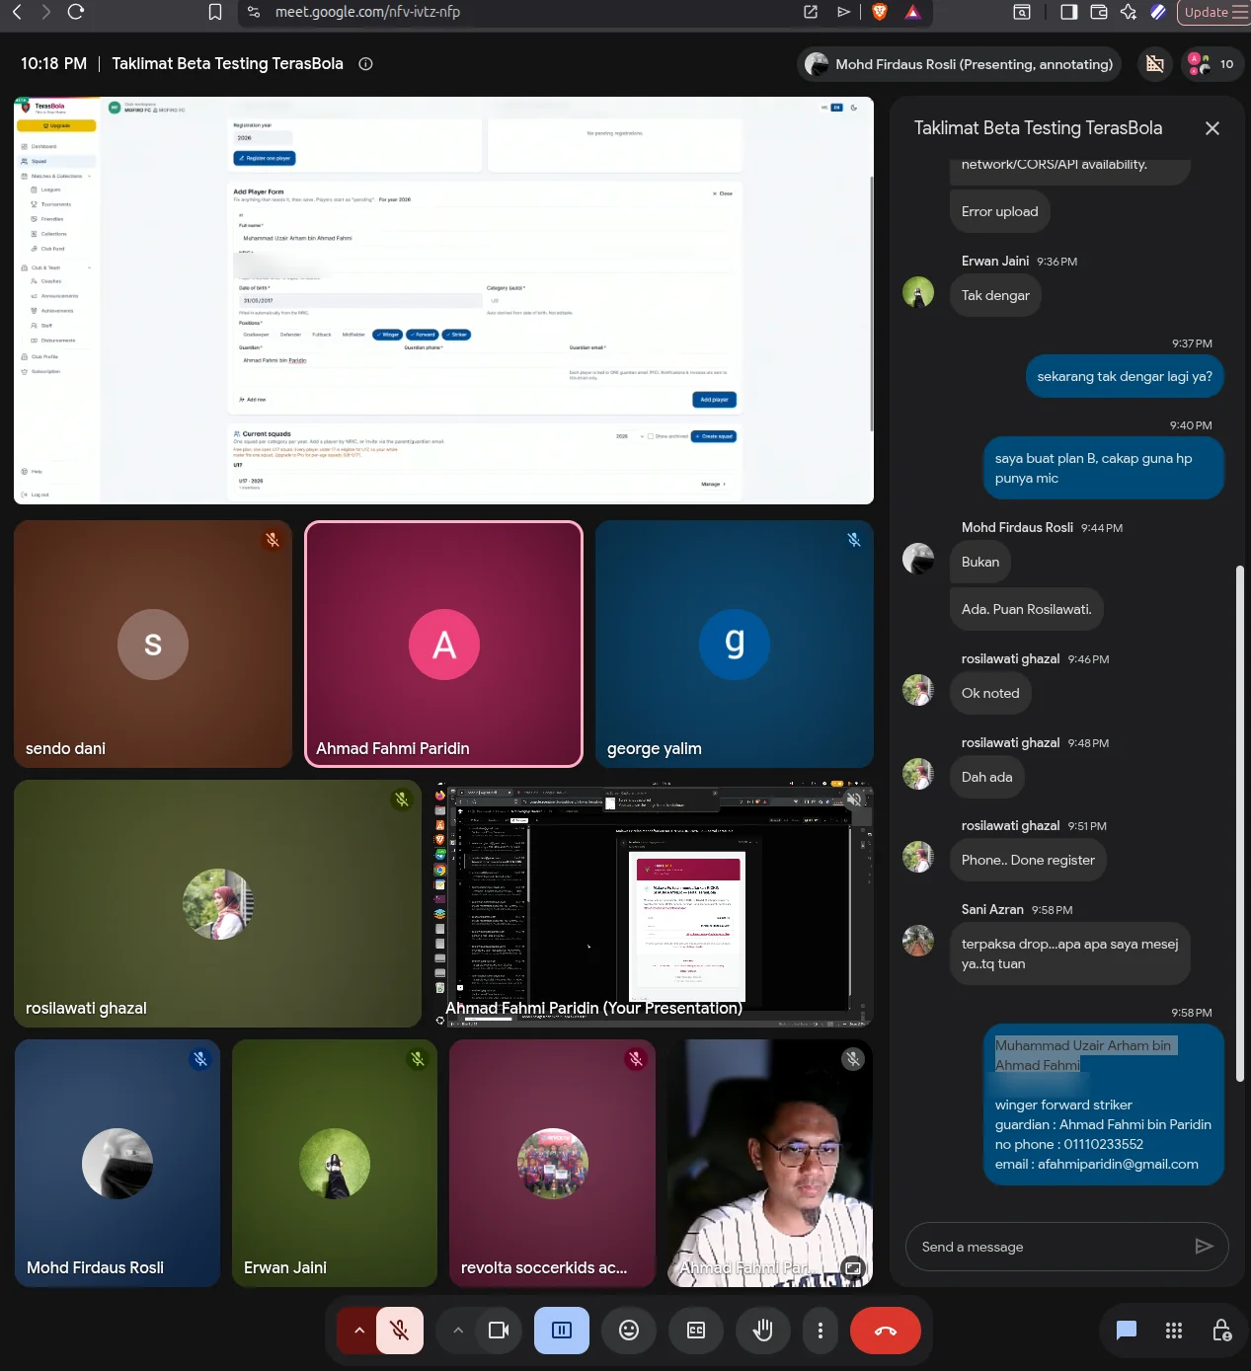Open host controls lock icon
The width and height of the screenshot is (1251, 1371).
click(1221, 1331)
